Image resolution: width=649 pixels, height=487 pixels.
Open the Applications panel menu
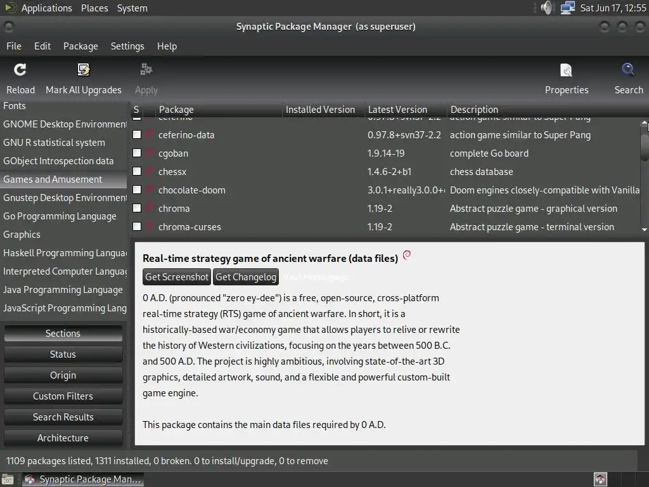46,8
